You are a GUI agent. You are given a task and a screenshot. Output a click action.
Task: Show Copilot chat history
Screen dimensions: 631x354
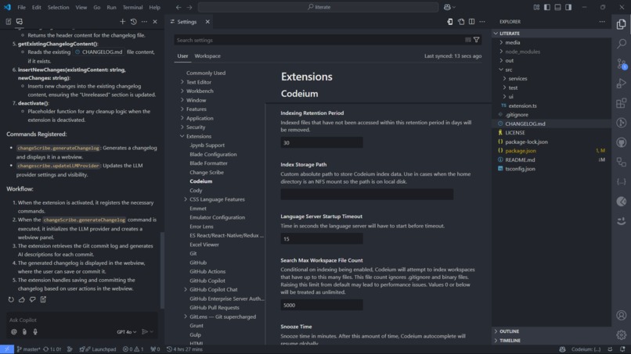point(134,22)
